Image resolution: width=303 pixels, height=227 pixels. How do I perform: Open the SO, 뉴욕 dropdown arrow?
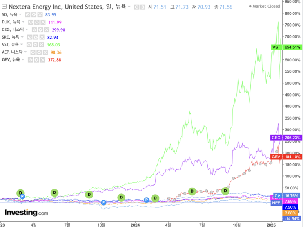pyautogui.click(x=20, y=14)
